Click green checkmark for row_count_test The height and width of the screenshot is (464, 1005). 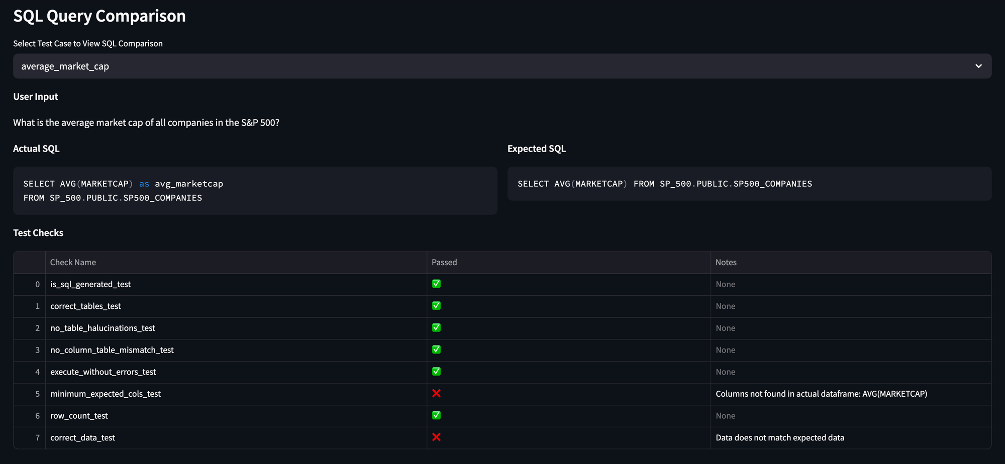pos(436,416)
